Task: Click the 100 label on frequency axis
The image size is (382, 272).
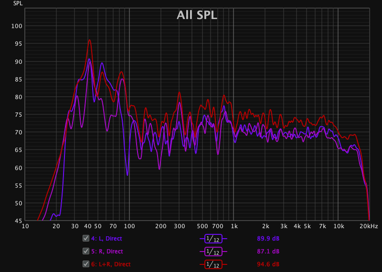Action: pyautogui.click(x=129, y=226)
